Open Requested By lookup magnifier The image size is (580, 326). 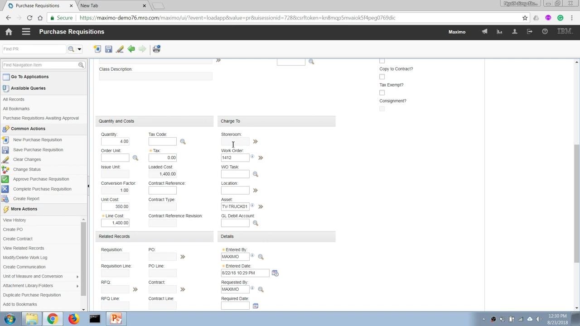tap(261, 289)
